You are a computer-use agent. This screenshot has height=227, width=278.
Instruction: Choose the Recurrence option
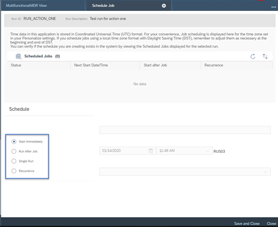(x=14, y=171)
